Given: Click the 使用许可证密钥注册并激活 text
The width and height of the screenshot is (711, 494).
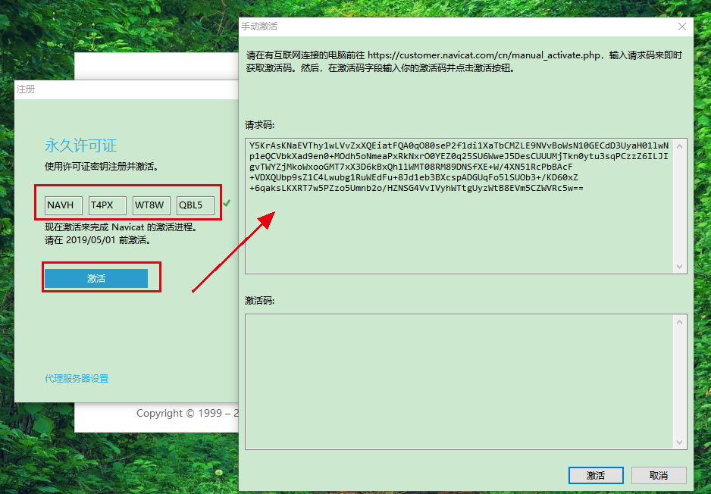Looking at the screenshot, I should pyautogui.click(x=101, y=167).
